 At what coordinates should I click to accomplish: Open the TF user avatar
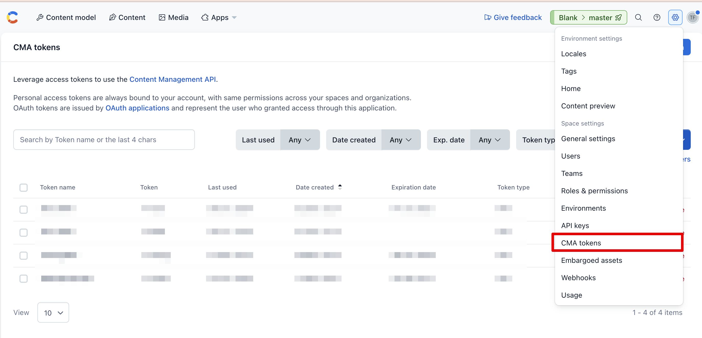[693, 17]
